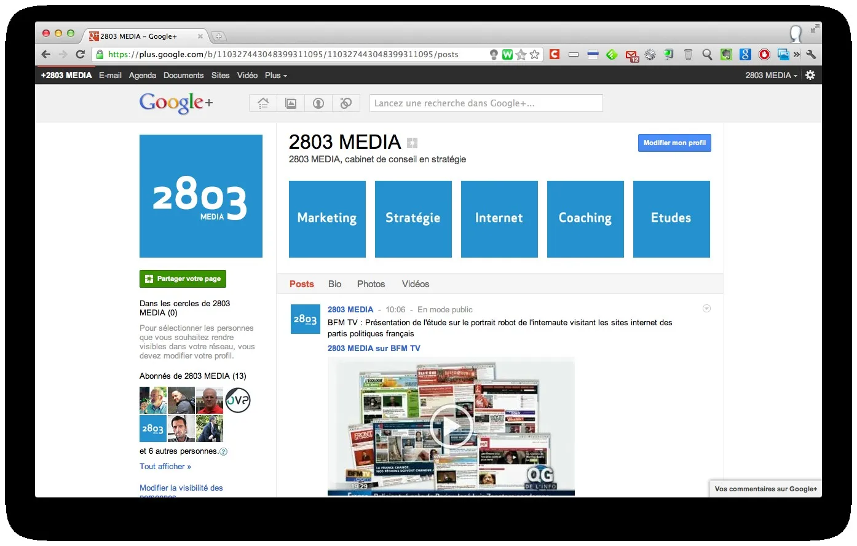Open the Google+ profile icon
This screenshot has height=546, width=857.
tap(318, 103)
